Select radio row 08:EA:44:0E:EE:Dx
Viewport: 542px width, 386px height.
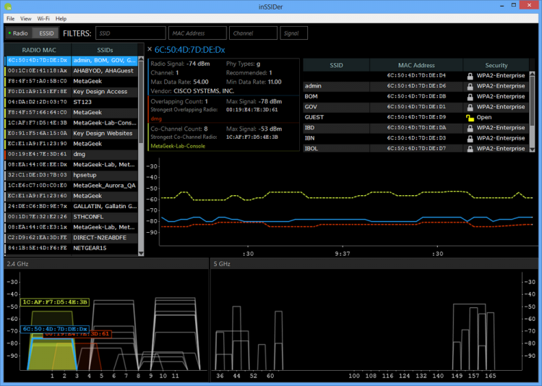[x=71, y=165]
